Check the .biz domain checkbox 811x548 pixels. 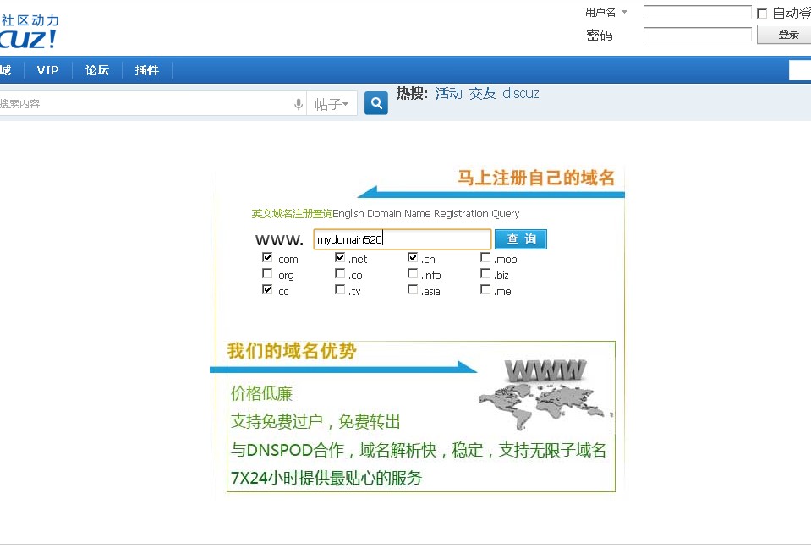point(485,273)
